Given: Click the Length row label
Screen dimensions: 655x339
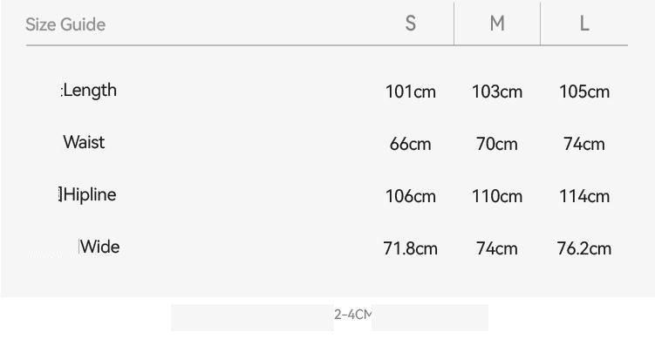Looking at the screenshot, I should pyautogui.click(x=90, y=90).
